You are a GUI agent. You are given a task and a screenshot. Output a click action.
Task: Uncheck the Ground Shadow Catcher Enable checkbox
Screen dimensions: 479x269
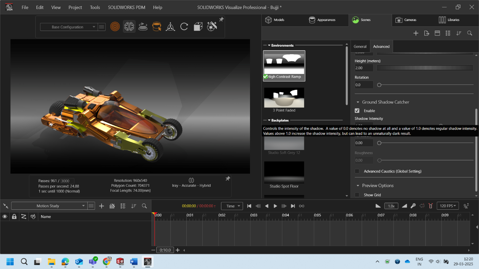357,111
